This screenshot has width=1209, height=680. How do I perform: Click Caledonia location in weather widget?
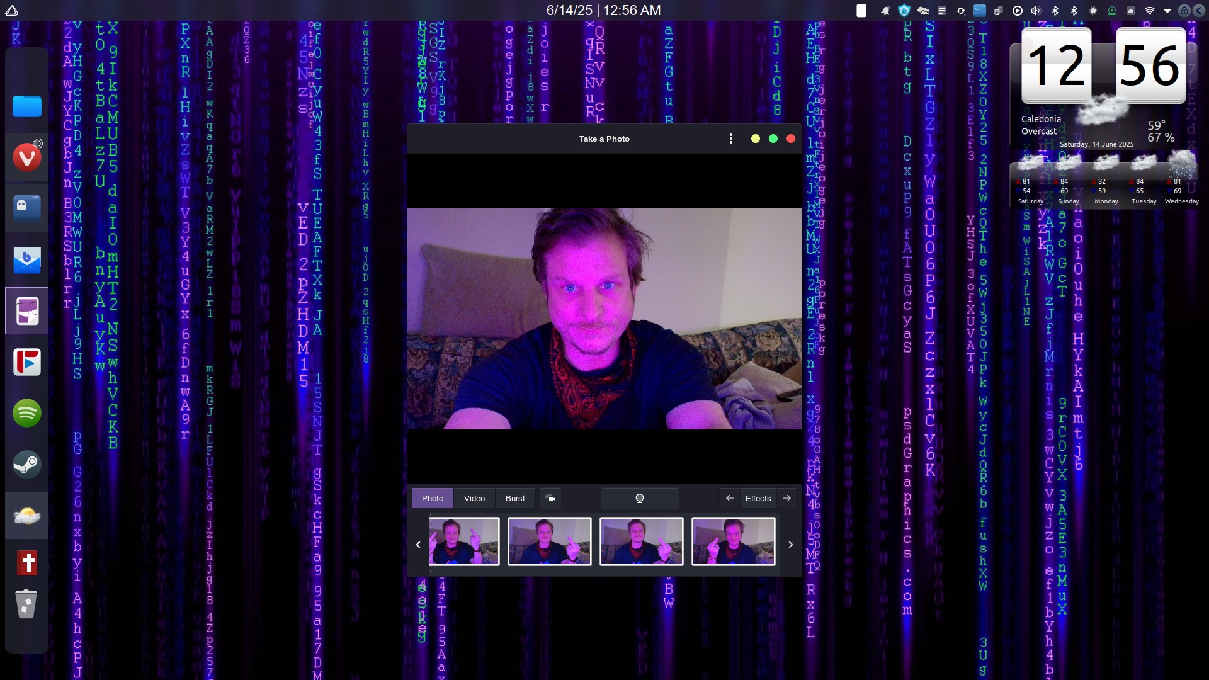(x=1041, y=118)
